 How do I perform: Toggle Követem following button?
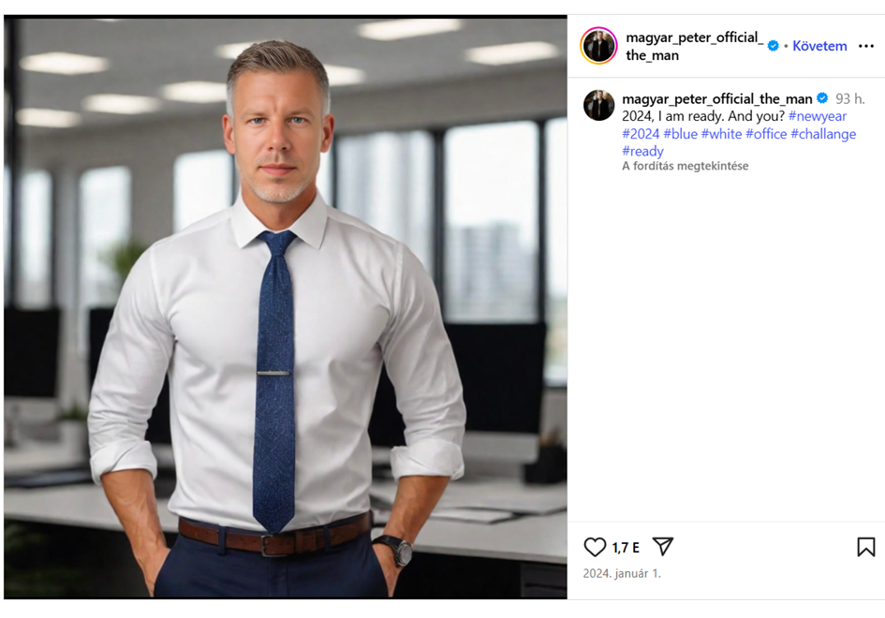click(819, 46)
